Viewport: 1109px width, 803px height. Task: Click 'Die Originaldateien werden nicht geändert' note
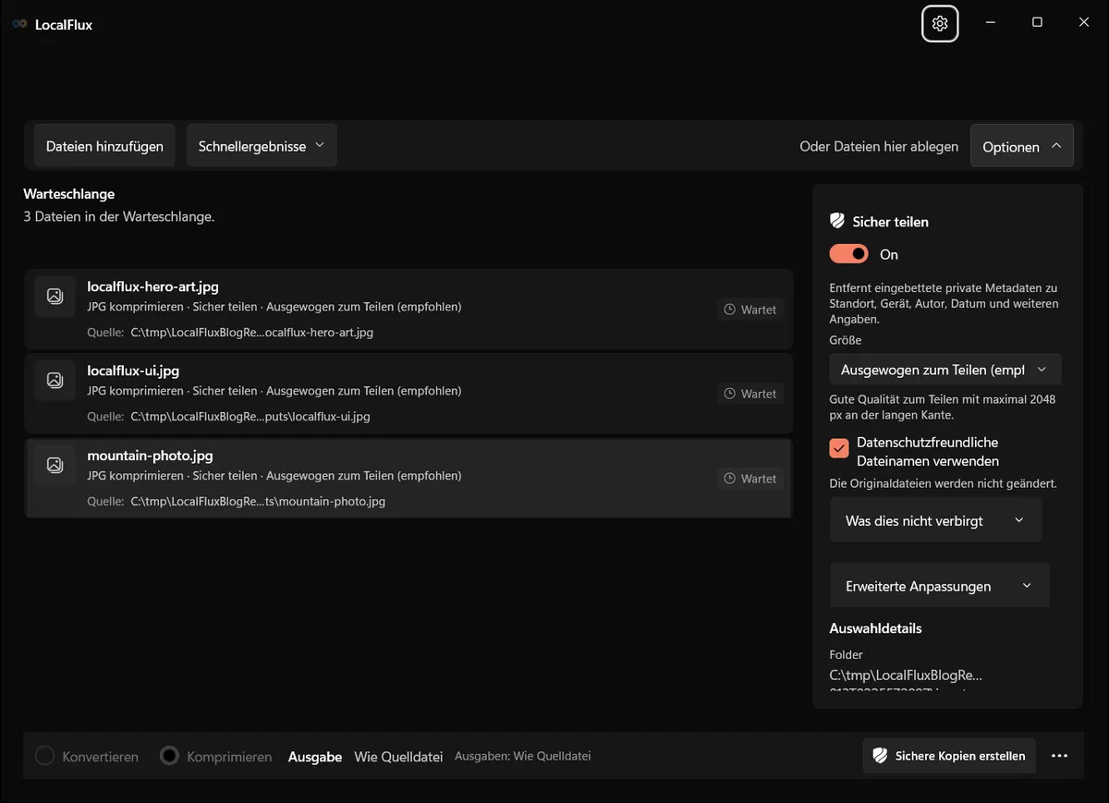coord(944,483)
